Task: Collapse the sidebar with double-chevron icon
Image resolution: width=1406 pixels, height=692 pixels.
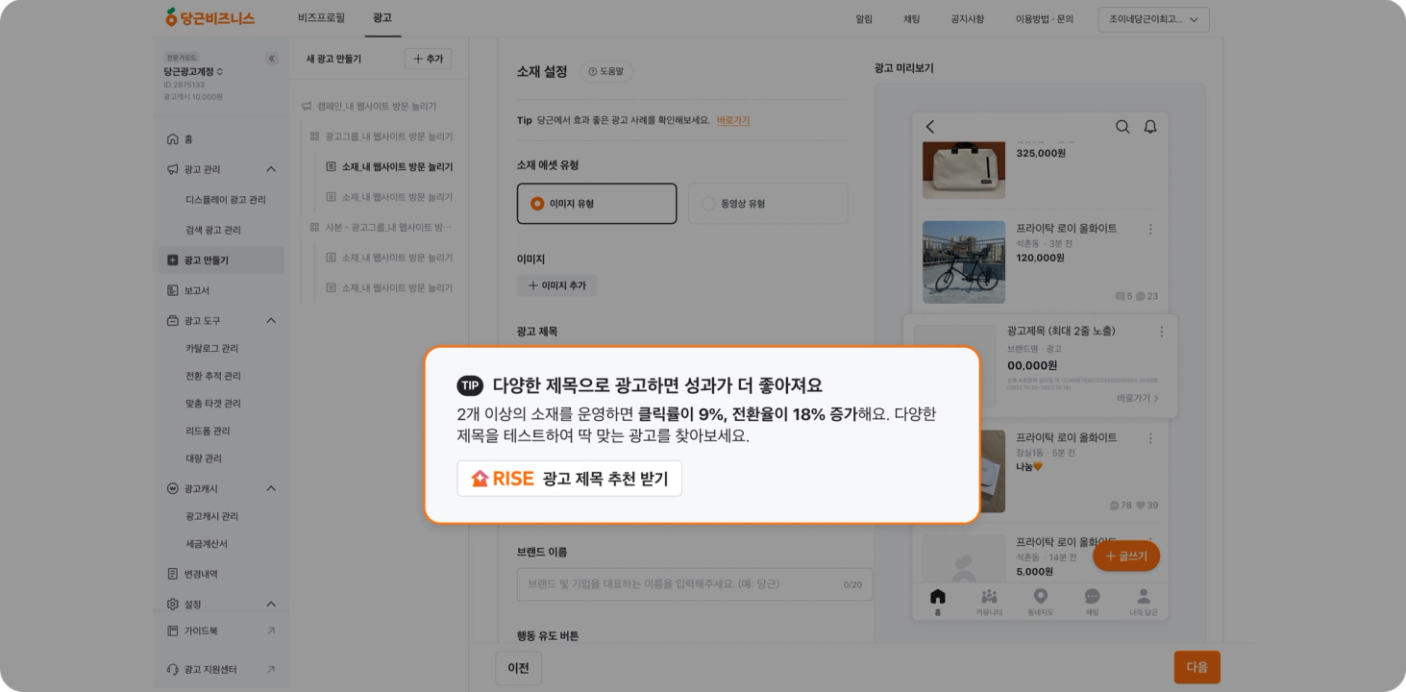Action: (x=272, y=59)
